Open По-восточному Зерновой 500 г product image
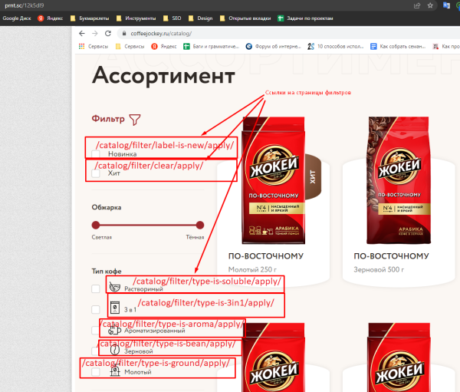The width and height of the screenshot is (460, 392). (x=399, y=180)
